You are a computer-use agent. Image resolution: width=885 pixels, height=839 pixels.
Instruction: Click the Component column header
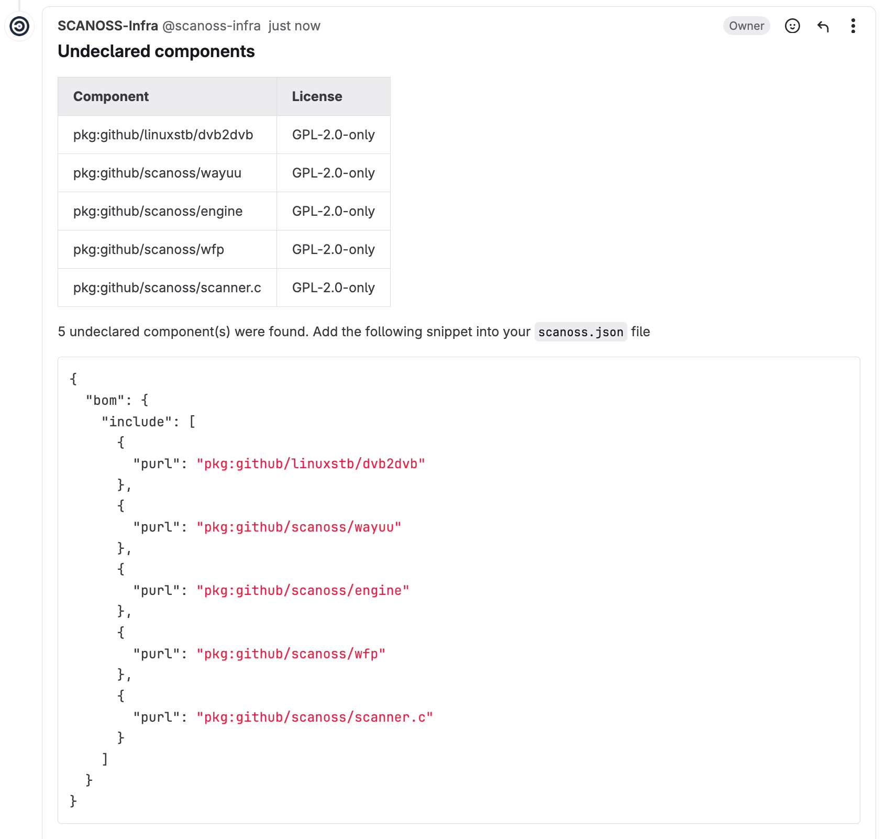pyautogui.click(x=110, y=96)
